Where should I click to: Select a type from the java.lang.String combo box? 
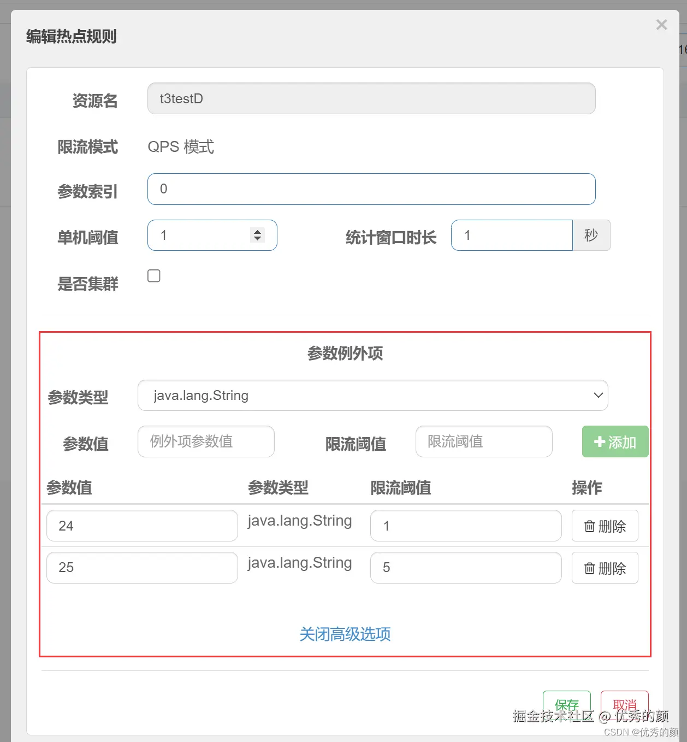click(373, 396)
